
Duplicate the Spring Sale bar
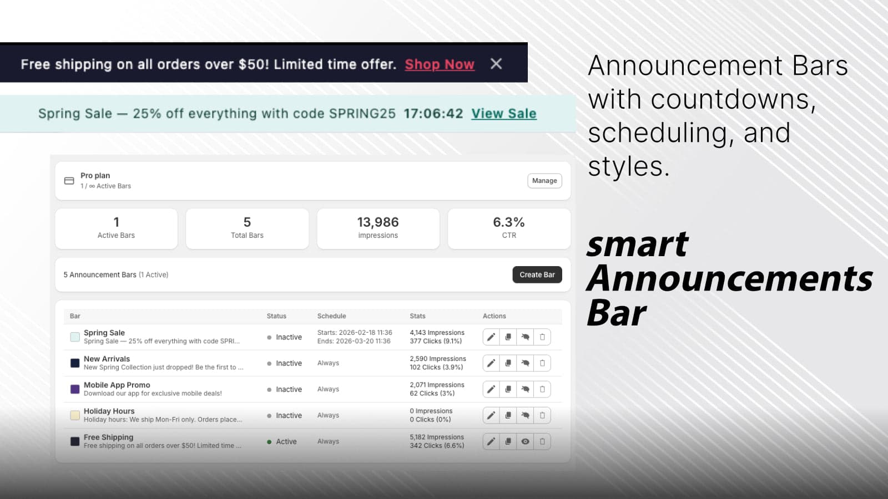[508, 337]
